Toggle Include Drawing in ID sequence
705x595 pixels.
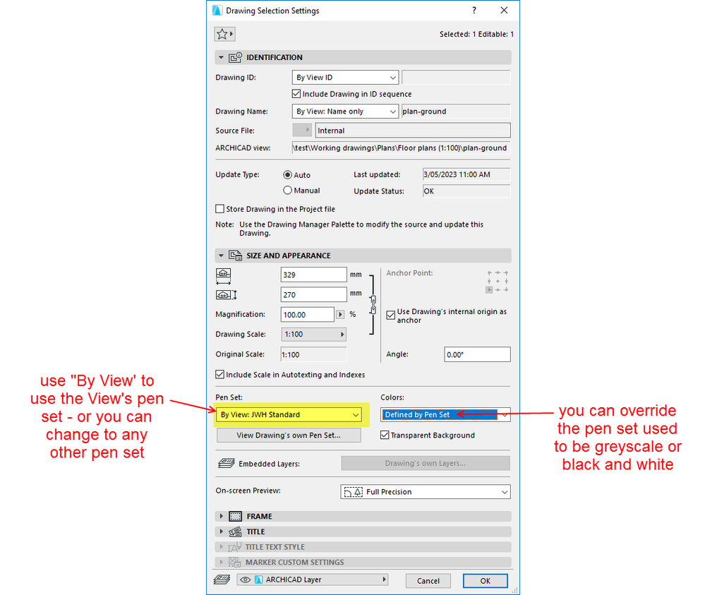pyautogui.click(x=296, y=94)
